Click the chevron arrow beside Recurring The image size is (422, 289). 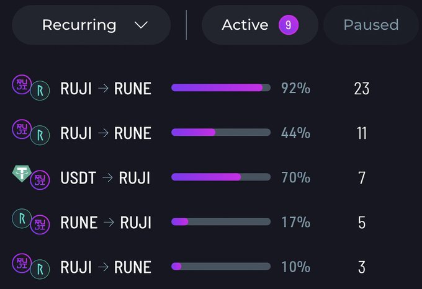(141, 25)
